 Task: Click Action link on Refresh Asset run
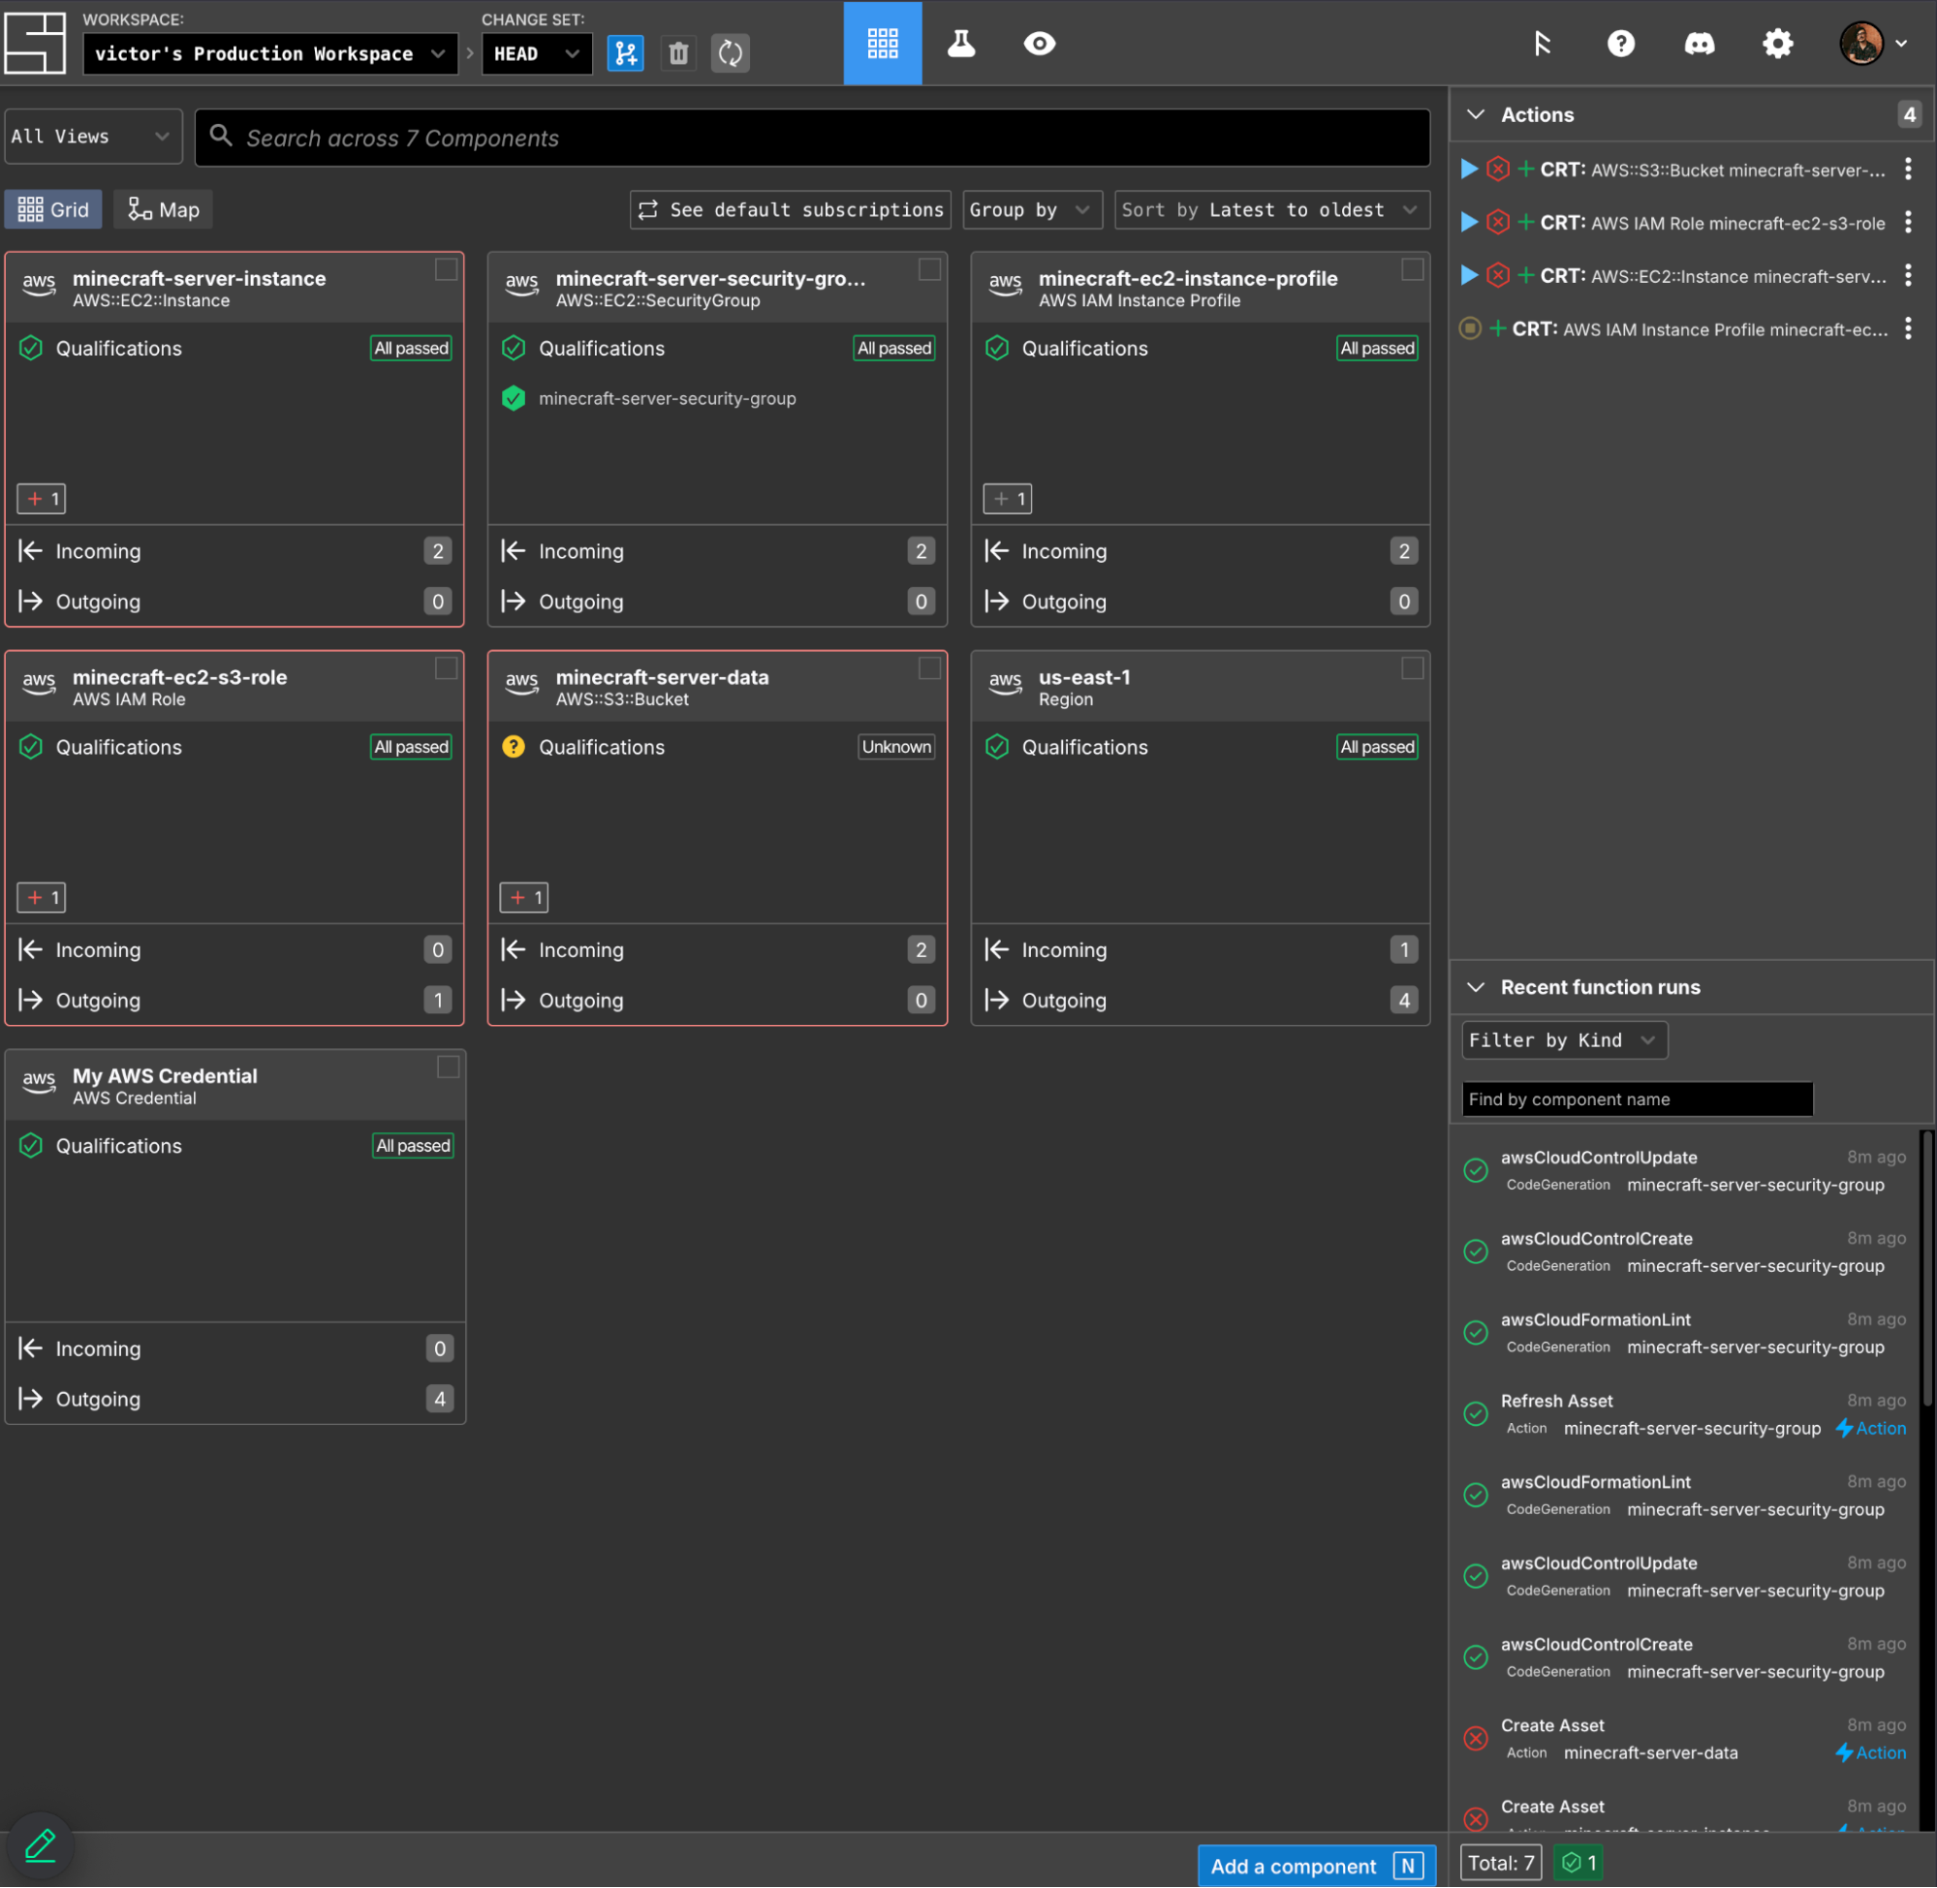pos(1870,1428)
